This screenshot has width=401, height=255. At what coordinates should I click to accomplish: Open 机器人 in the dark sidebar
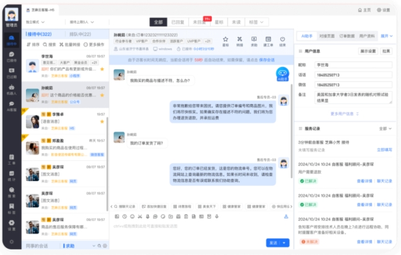click(x=12, y=90)
